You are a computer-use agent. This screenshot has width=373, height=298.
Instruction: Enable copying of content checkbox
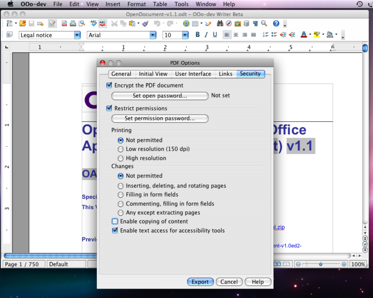(x=115, y=221)
